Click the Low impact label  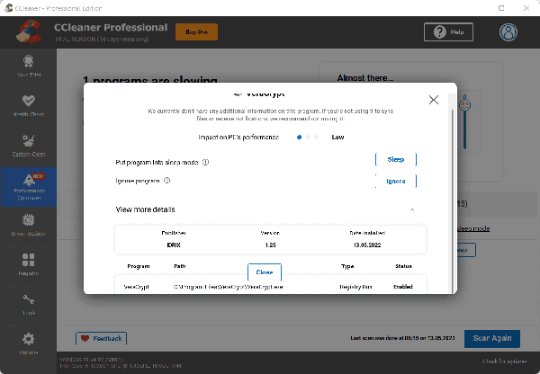(337, 138)
